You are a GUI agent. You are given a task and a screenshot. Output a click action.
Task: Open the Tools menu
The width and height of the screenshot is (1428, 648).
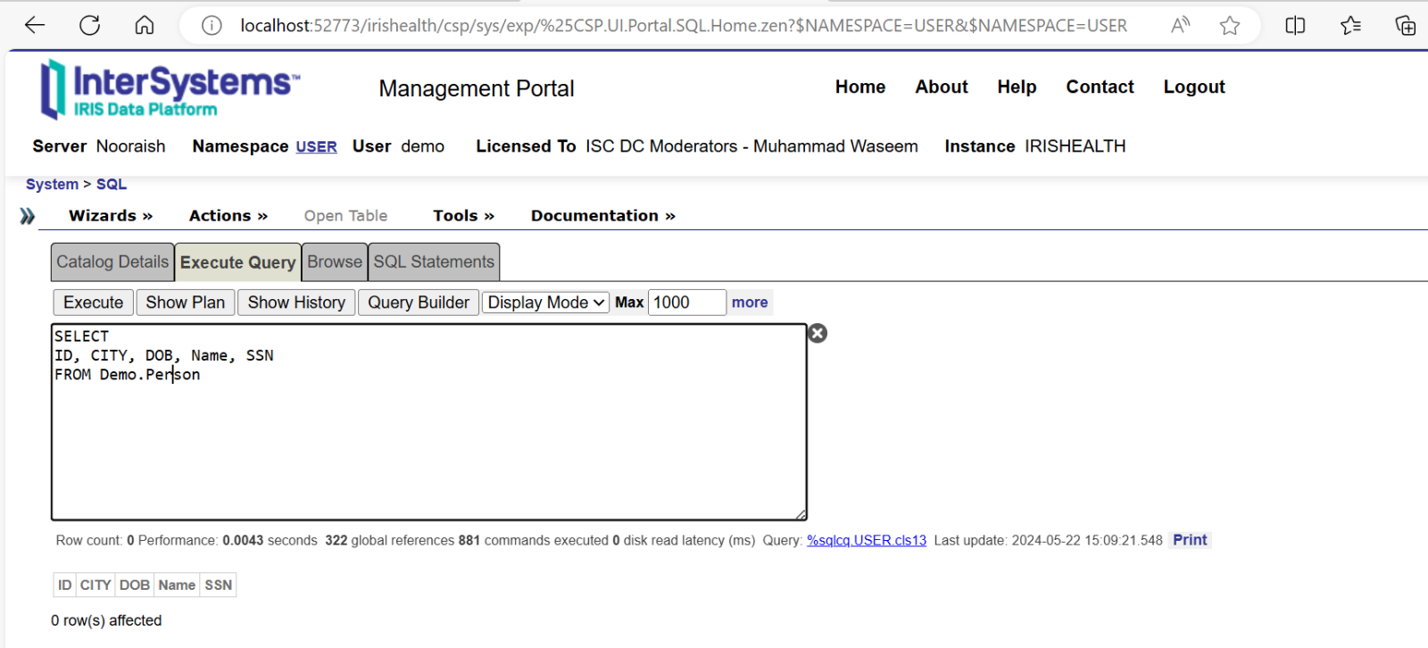point(463,216)
